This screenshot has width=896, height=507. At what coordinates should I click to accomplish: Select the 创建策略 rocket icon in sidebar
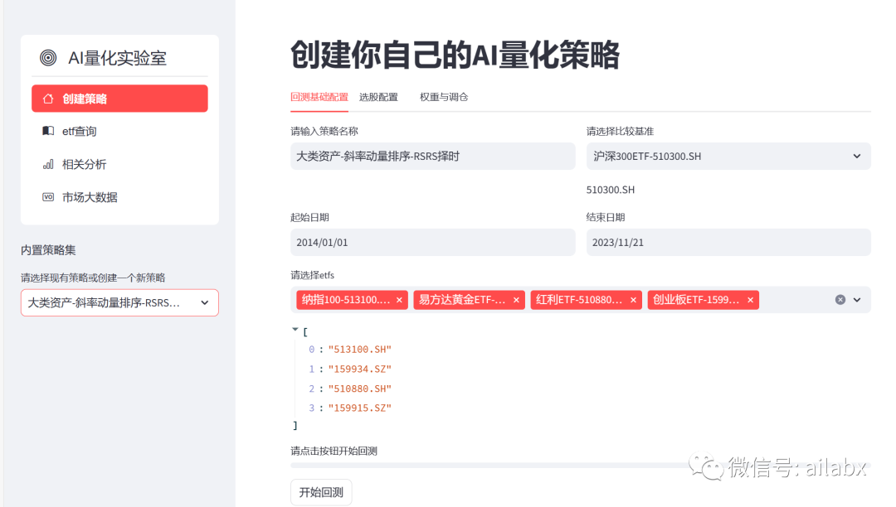tap(48, 98)
